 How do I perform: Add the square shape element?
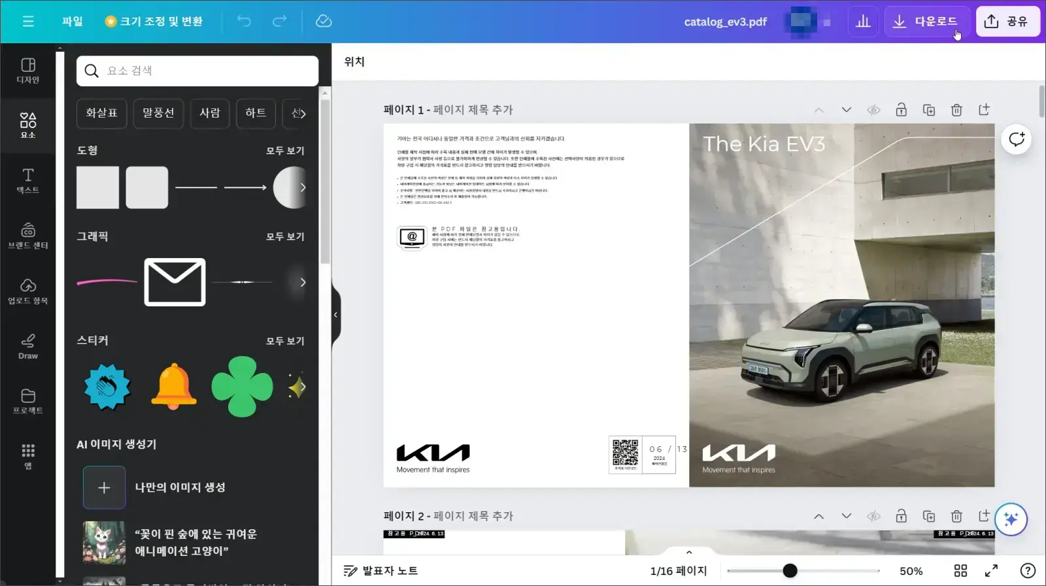click(97, 187)
